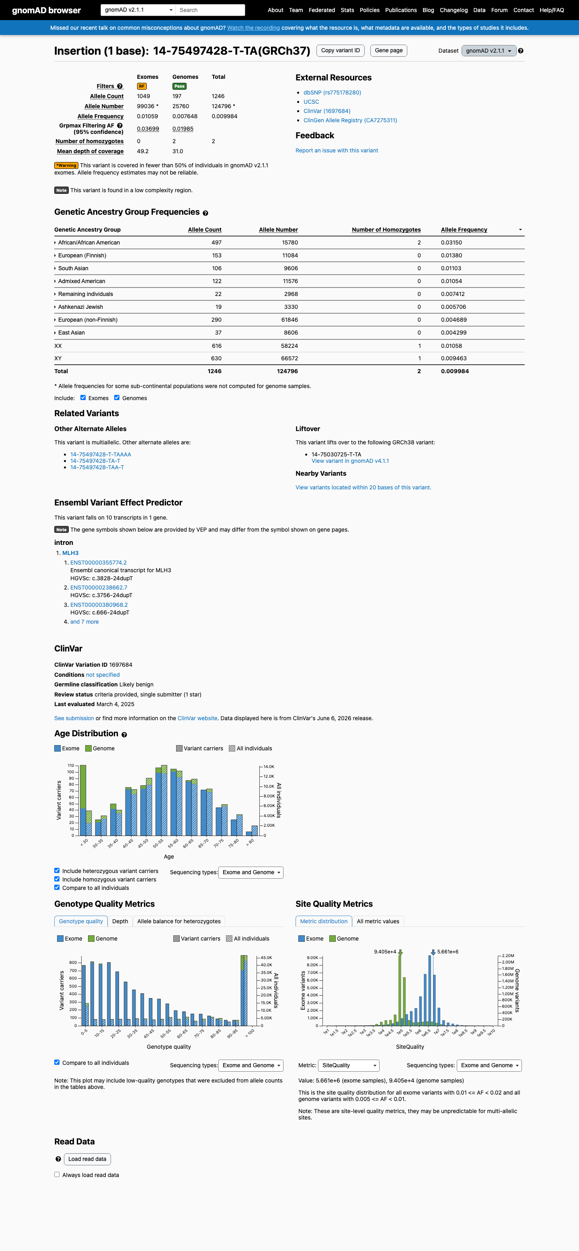Open the gnomAD v2.1.1 search dataset dropdown
Image resolution: width=579 pixels, height=1251 pixels.
(x=138, y=10)
